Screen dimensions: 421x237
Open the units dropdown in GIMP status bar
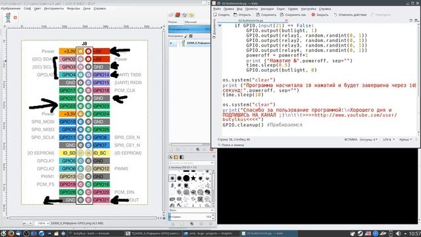[x=28, y=224]
